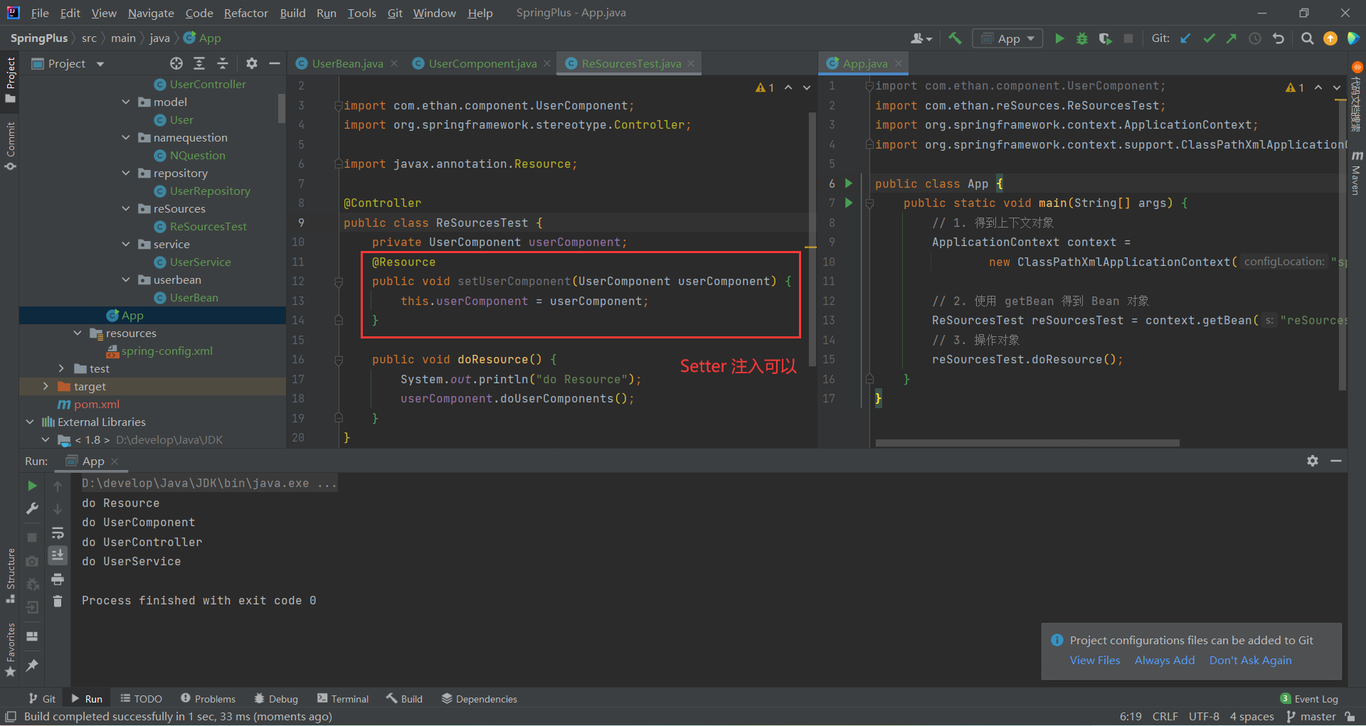
Task: Run App with coverage icon
Action: [x=1105, y=38]
